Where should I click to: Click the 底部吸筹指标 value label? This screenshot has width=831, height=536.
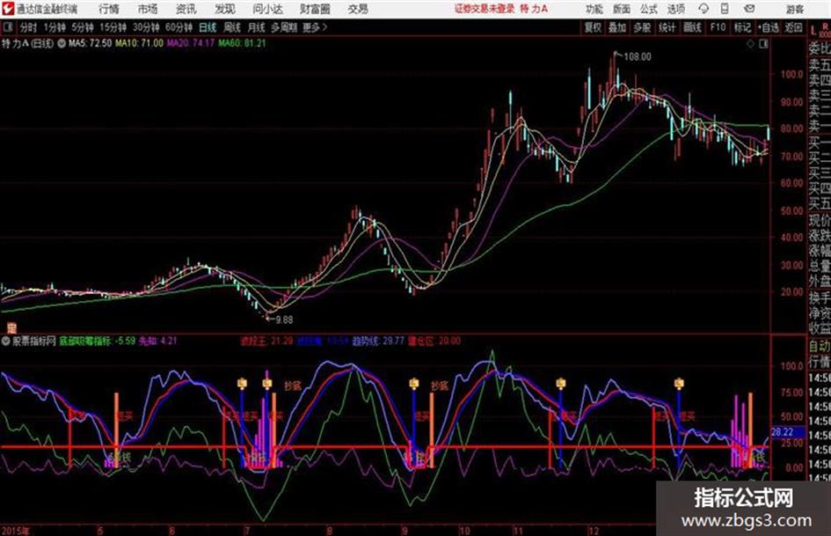coord(97,341)
